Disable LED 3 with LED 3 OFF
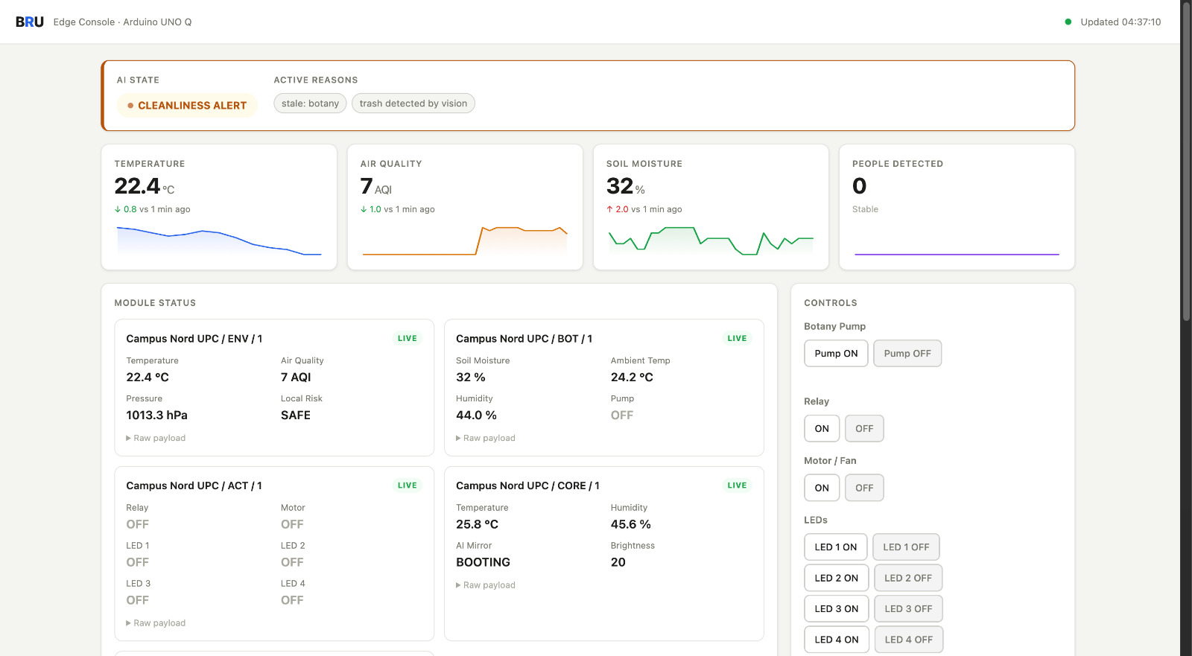The width and height of the screenshot is (1192, 656). pos(908,609)
